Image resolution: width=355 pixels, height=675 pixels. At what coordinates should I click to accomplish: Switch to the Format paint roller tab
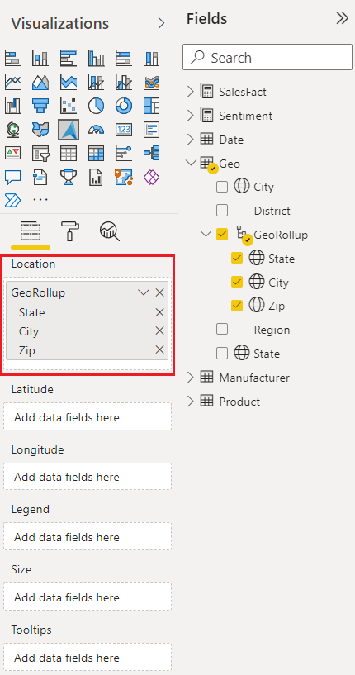click(x=69, y=231)
